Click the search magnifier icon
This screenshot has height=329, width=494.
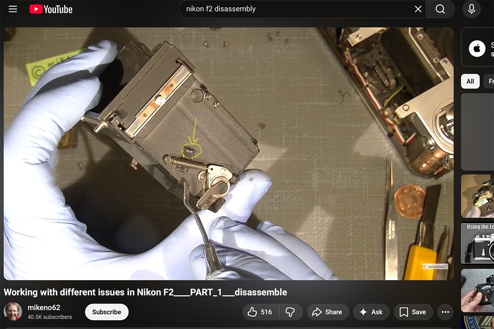click(440, 9)
